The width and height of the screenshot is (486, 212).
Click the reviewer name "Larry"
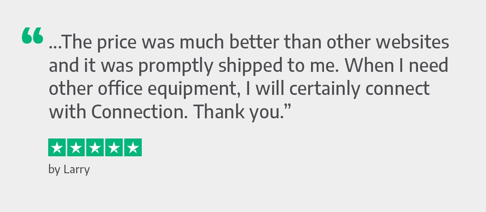[77, 170]
